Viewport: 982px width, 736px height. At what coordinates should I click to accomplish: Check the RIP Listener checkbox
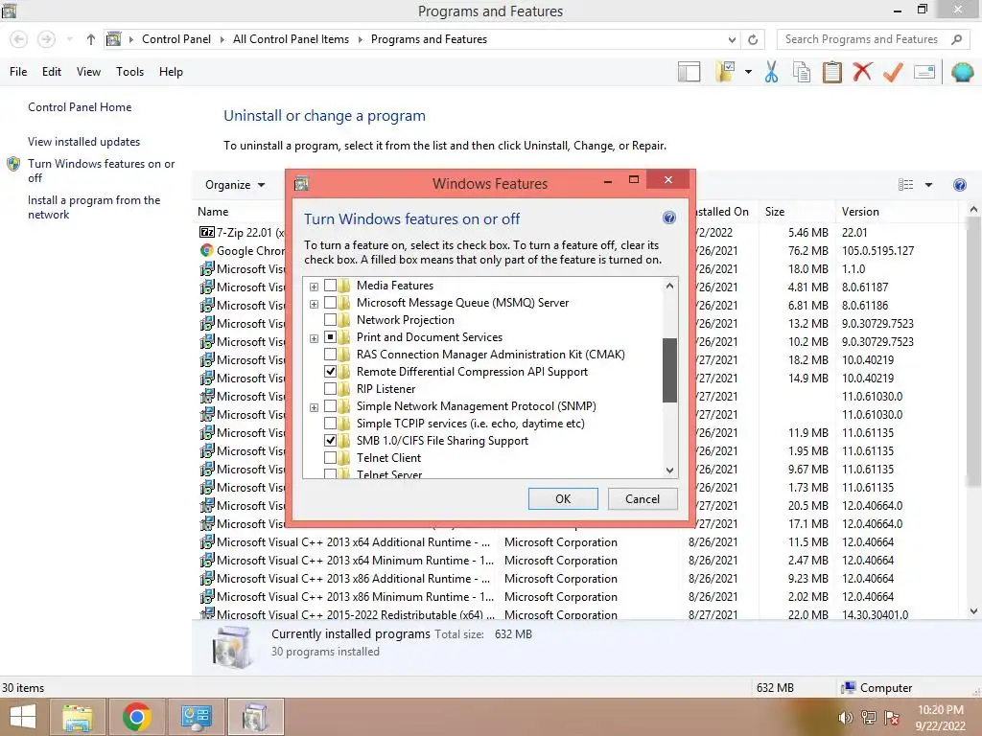coord(330,389)
